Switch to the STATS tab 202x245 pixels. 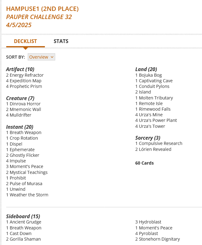(x=61, y=41)
